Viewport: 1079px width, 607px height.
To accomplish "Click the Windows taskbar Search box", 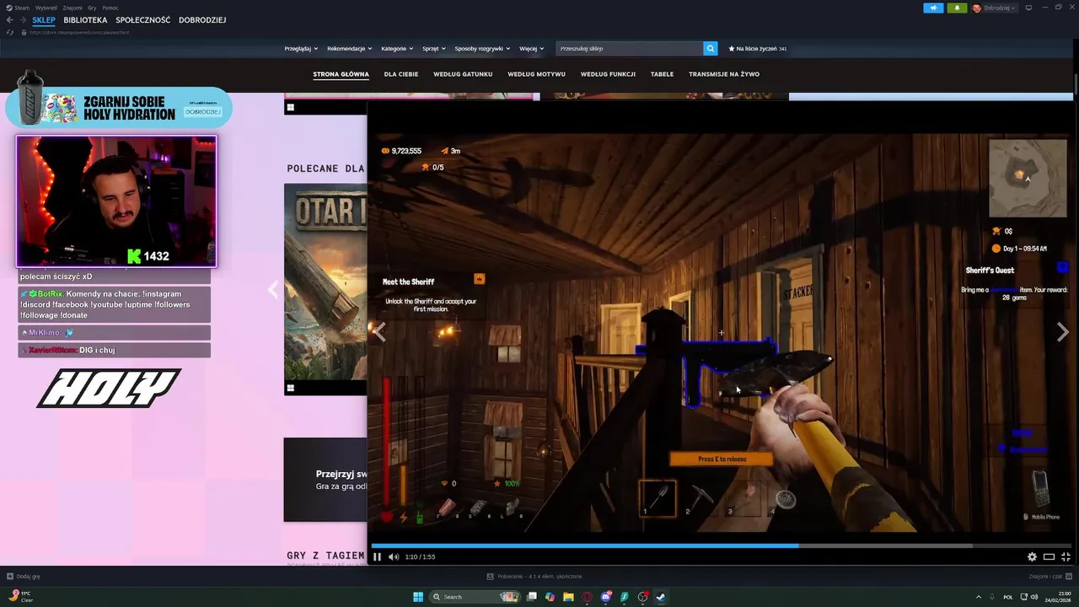I will pos(474,597).
